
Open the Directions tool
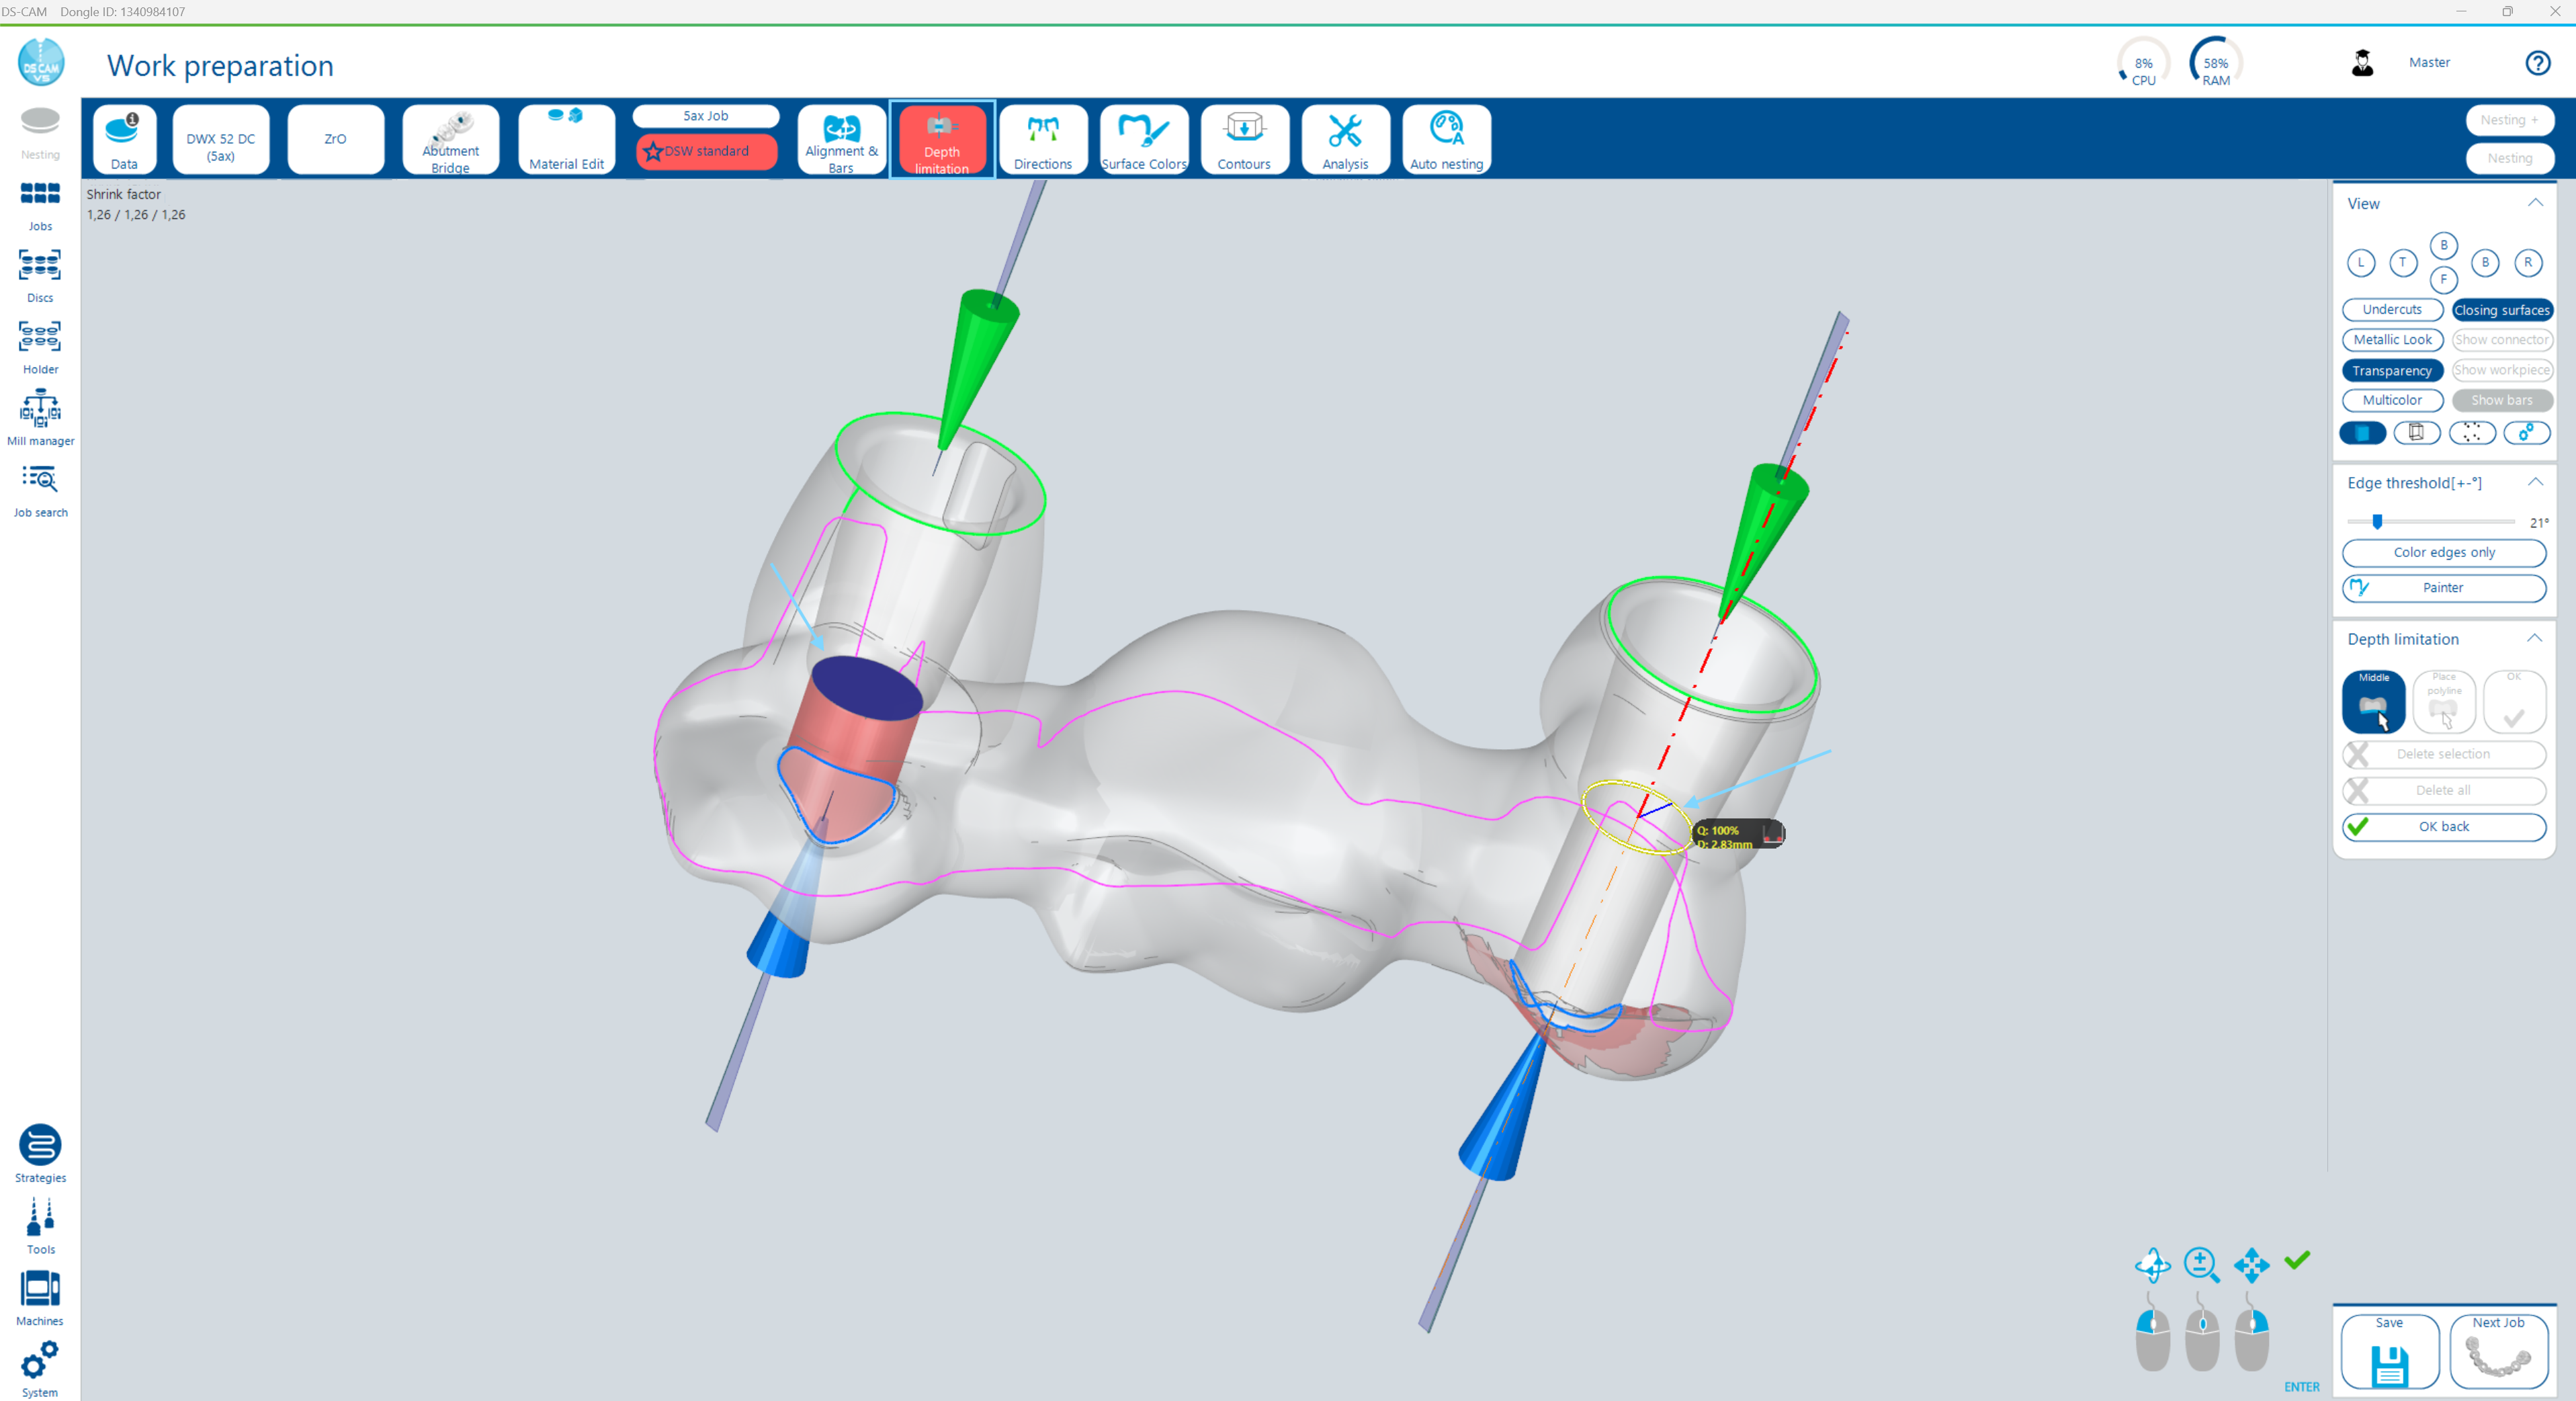1042,139
